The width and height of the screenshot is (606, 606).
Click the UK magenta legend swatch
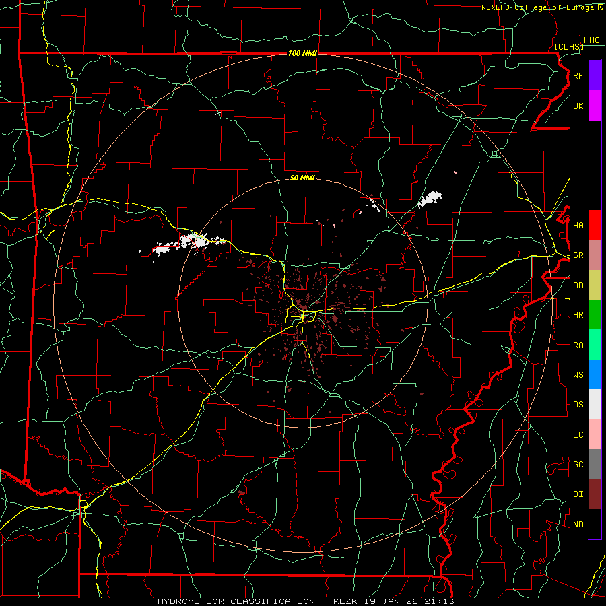coord(595,106)
